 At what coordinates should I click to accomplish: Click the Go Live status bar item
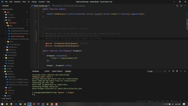pyautogui.click(x=174, y=101)
